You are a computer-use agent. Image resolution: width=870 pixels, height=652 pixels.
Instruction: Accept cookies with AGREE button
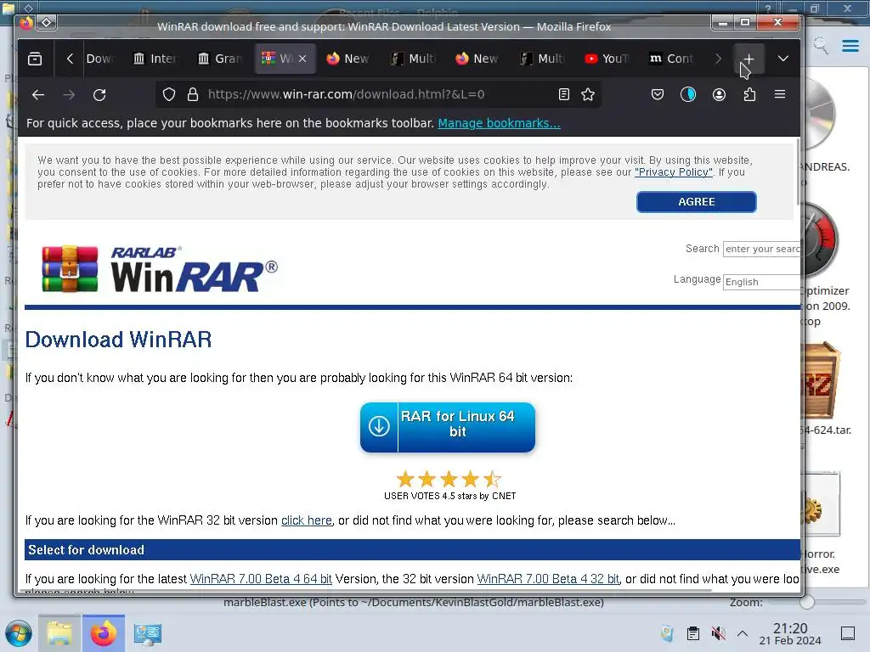(697, 202)
